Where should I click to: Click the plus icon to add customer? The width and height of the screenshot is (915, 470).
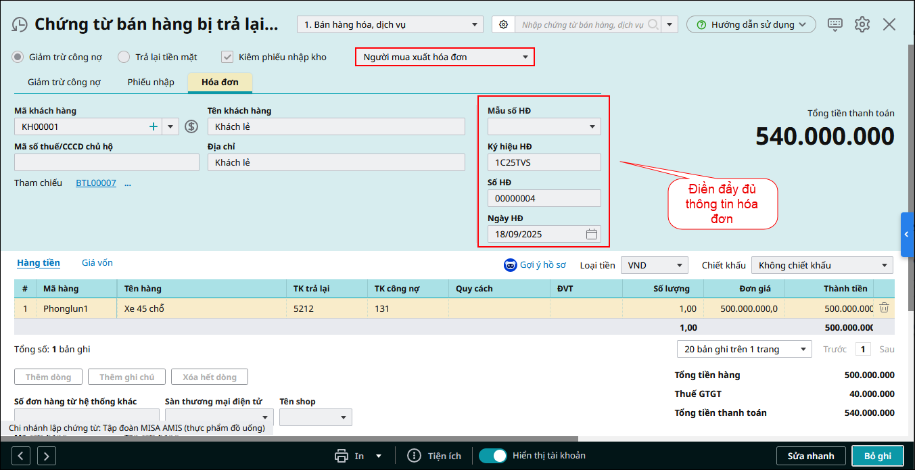pyautogui.click(x=154, y=126)
